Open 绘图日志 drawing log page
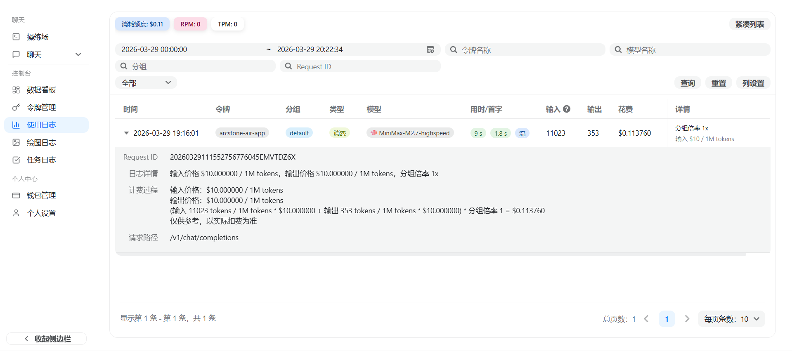This screenshot has width=792, height=351. (x=41, y=143)
